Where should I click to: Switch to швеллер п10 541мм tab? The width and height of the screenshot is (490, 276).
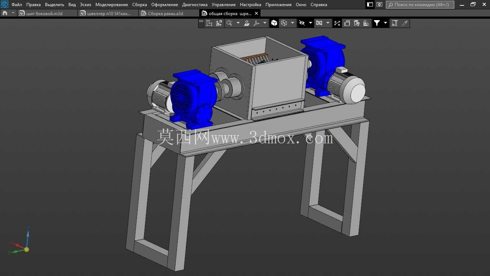pyautogui.click(x=108, y=13)
